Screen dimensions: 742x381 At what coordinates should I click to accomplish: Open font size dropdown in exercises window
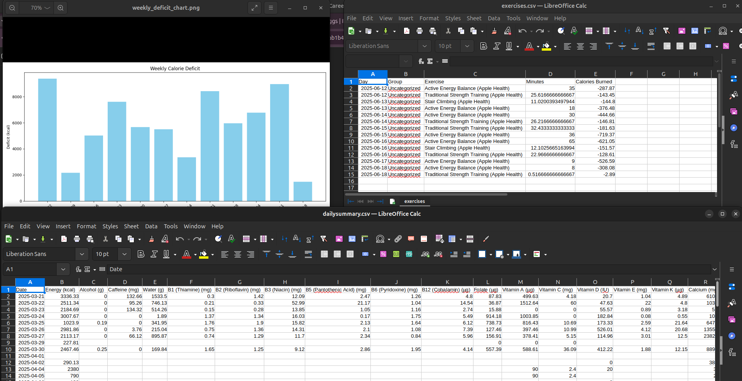(x=467, y=46)
